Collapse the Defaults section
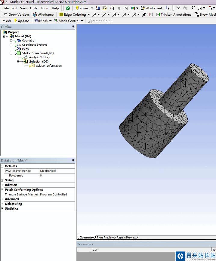The height and width of the screenshot is (261, 216). point(2,166)
